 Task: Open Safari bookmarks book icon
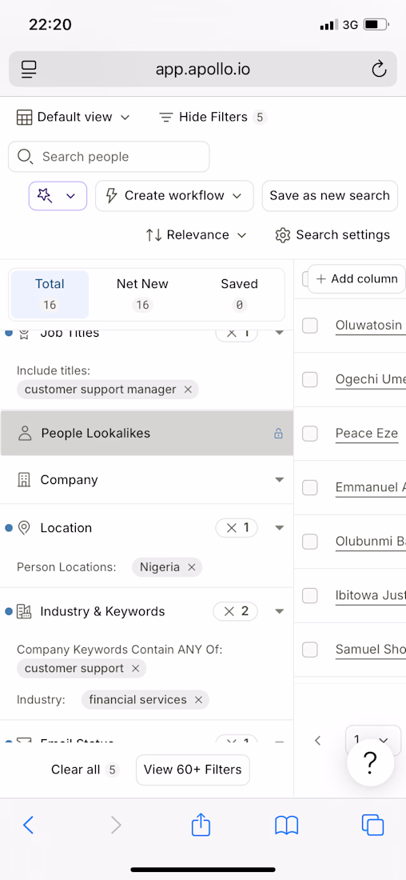click(287, 825)
